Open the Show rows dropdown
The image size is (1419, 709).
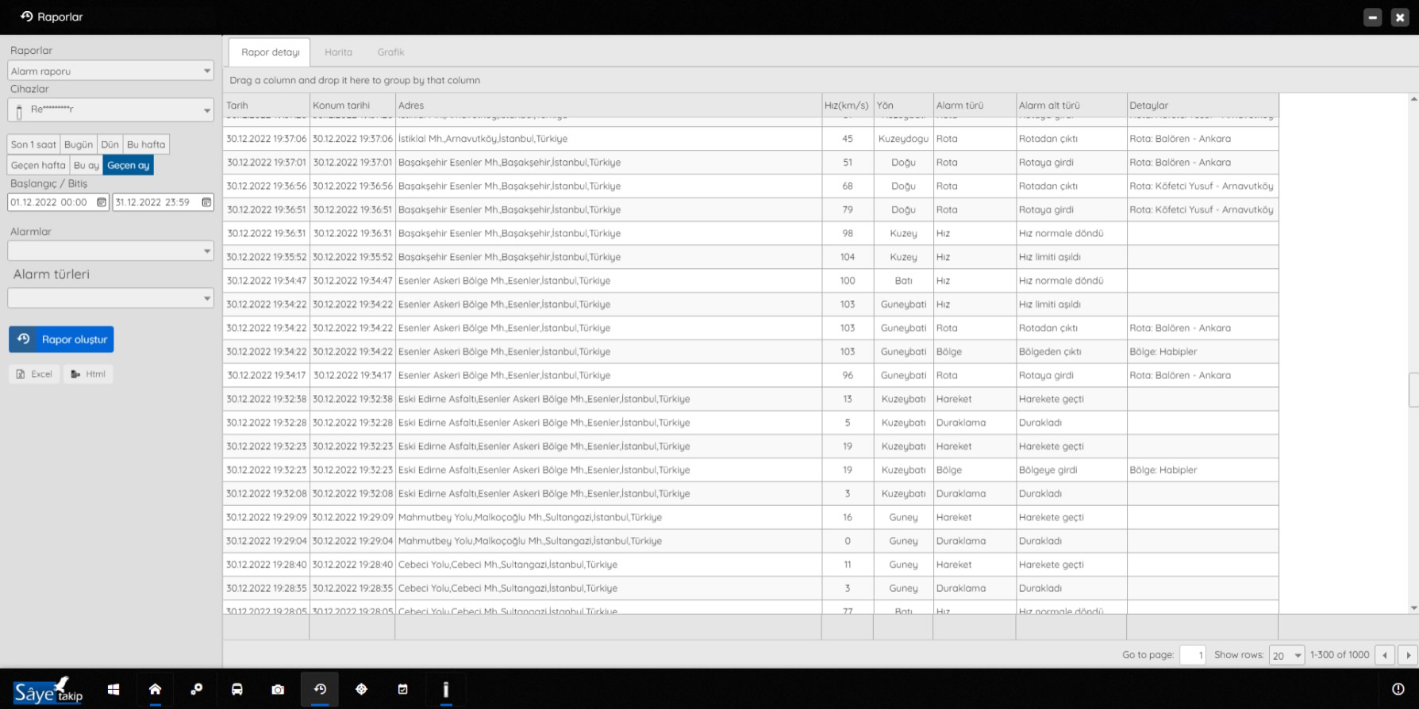click(1286, 655)
